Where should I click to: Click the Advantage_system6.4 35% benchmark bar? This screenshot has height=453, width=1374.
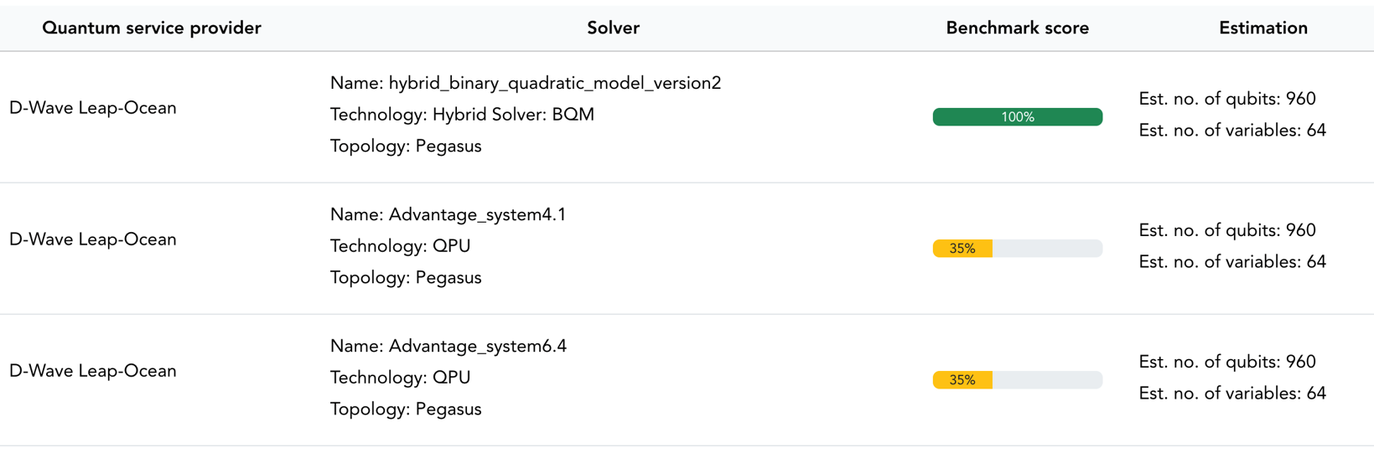click(1017, 380)
